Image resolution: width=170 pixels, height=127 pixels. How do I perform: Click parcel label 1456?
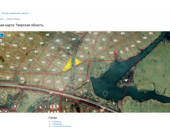click(66, 78)
